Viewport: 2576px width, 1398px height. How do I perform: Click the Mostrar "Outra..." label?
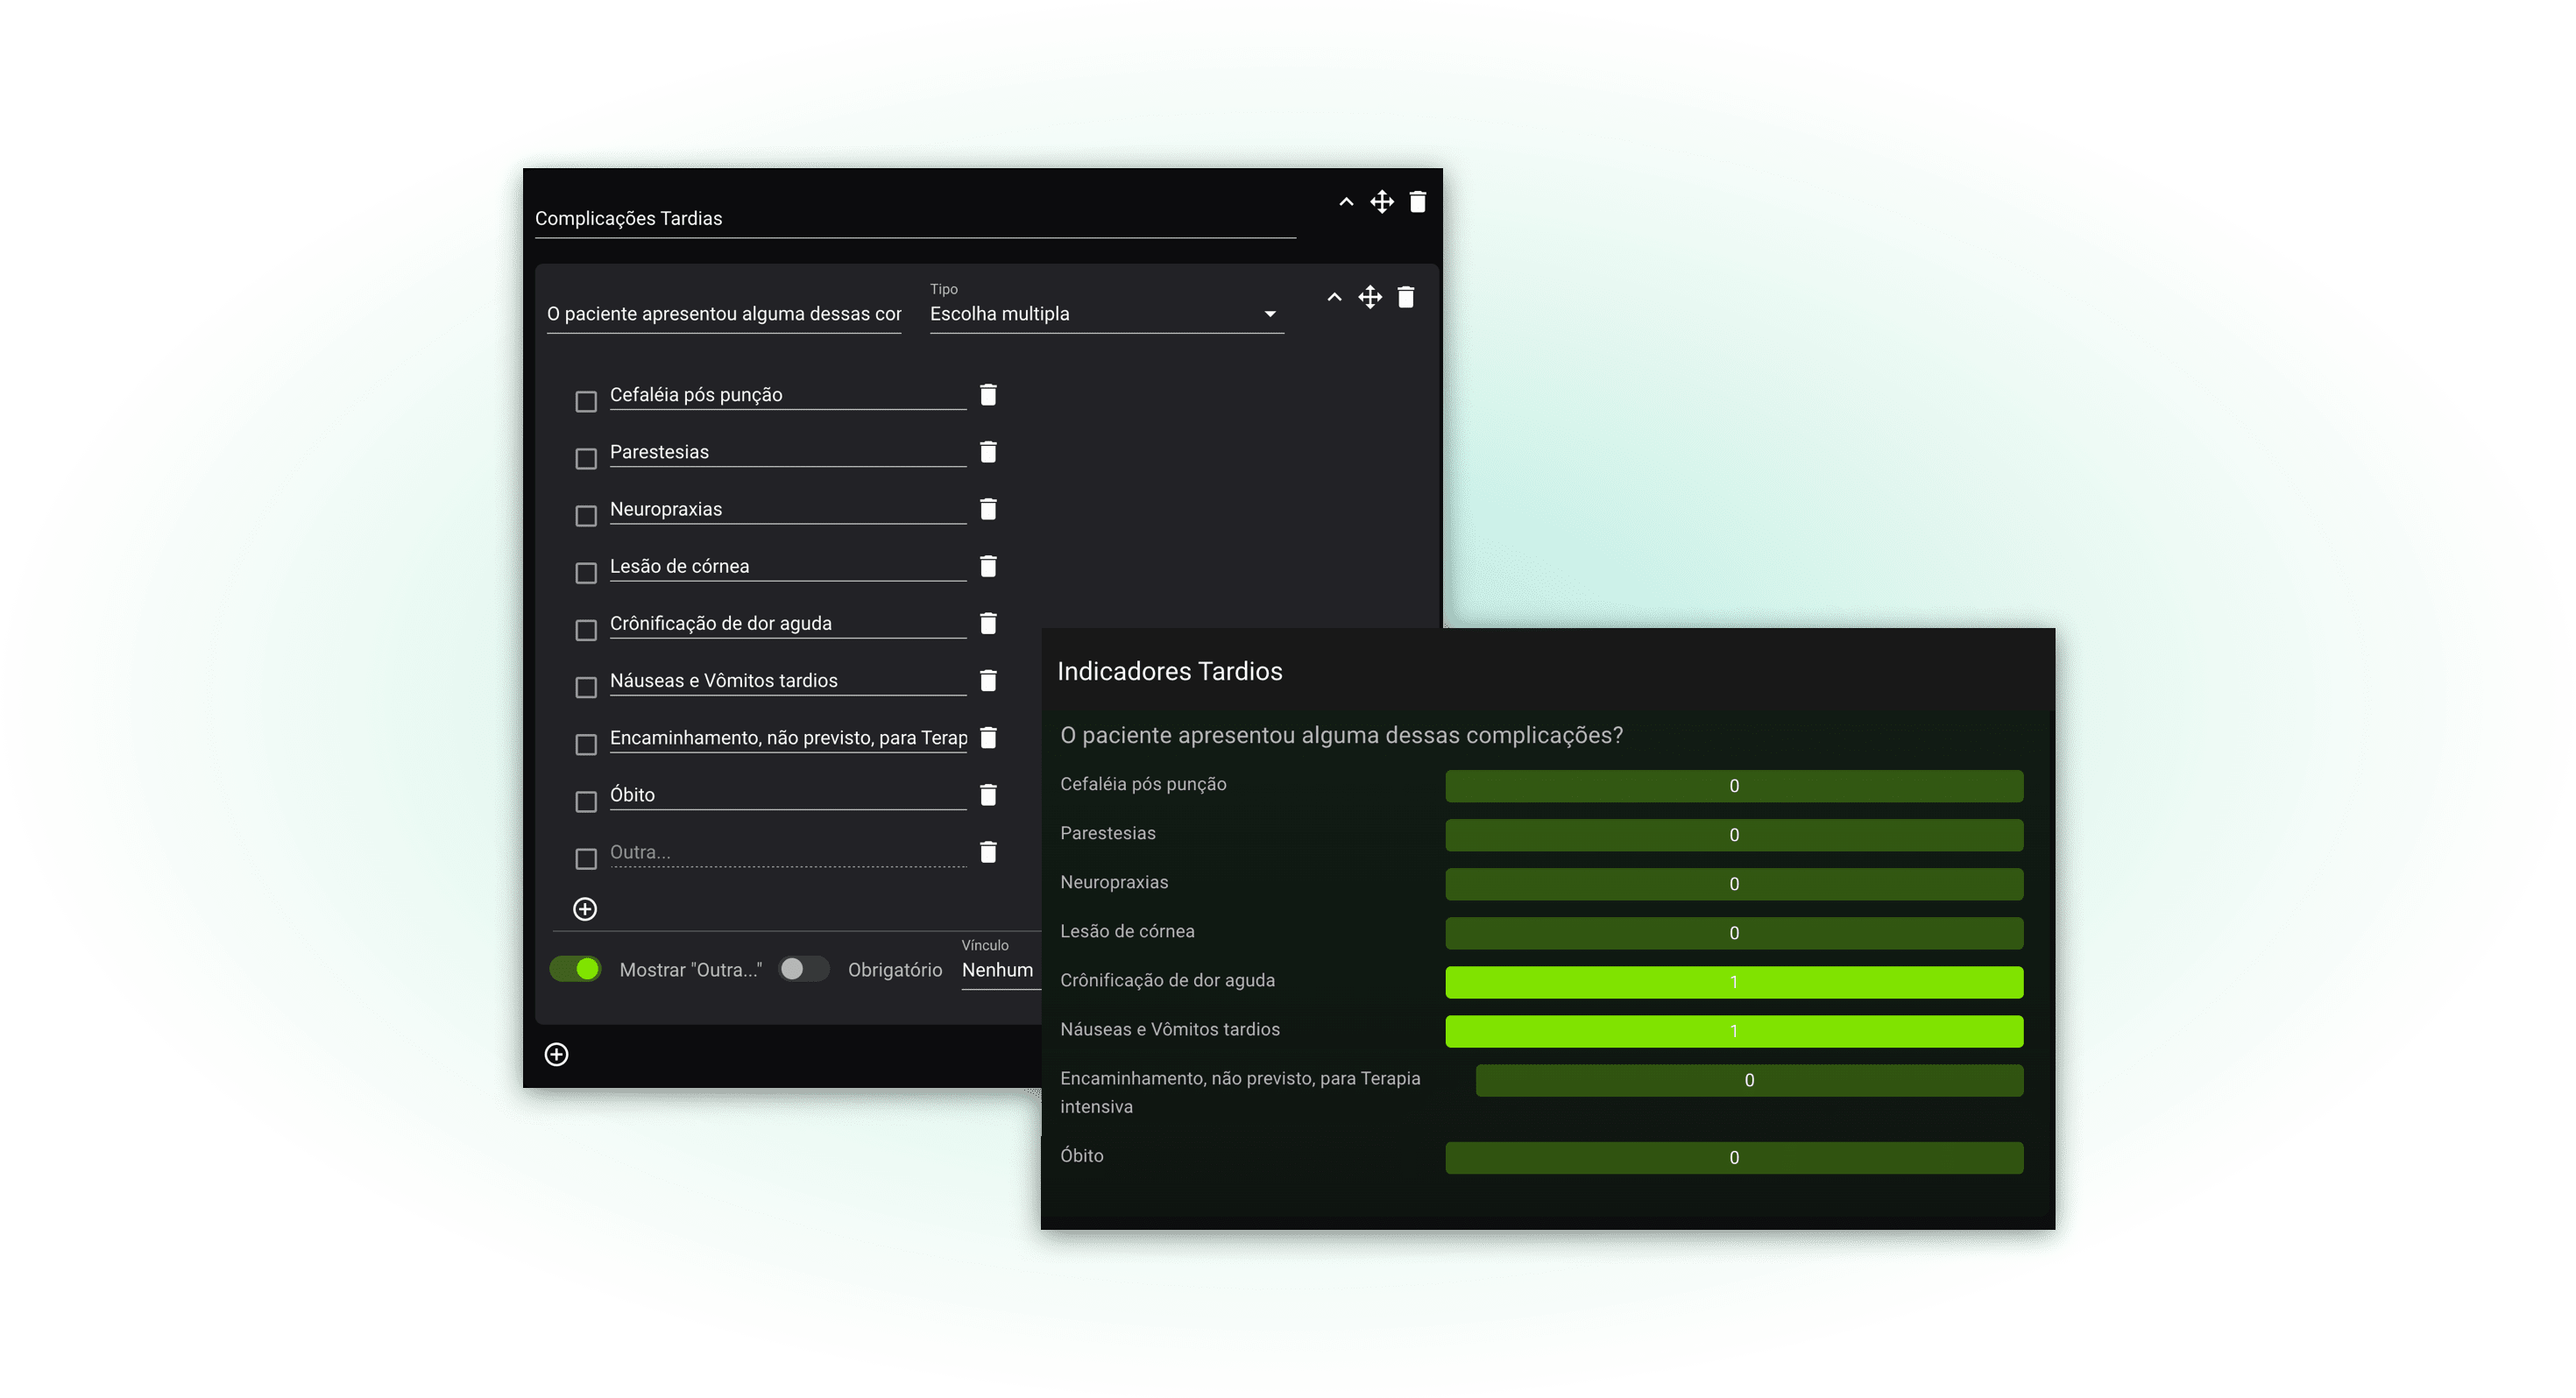tap(690, 970)
